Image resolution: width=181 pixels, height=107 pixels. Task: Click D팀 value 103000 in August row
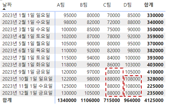coord(133,65)
